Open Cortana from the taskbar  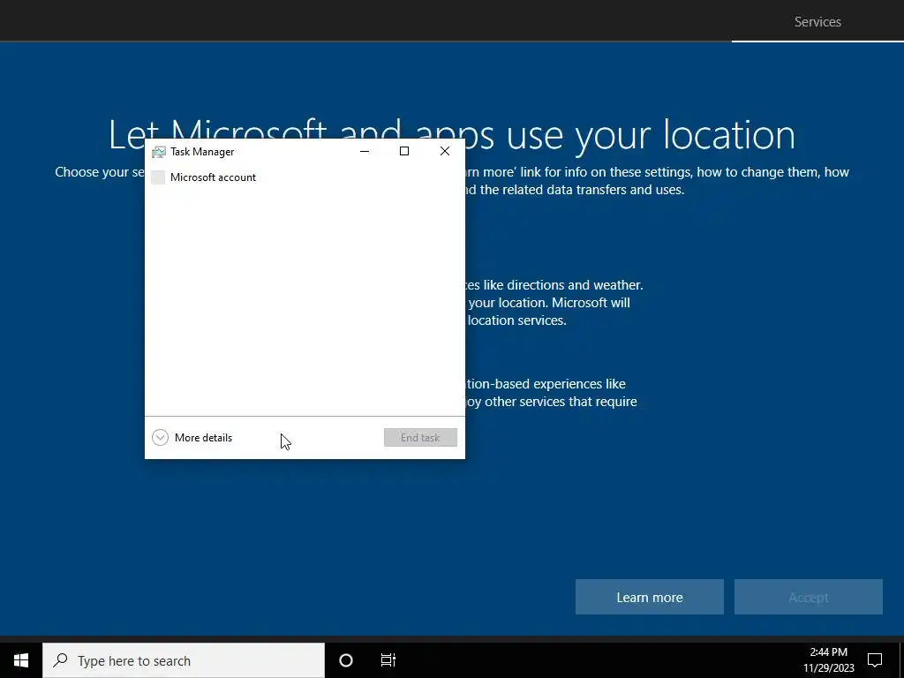346,660
